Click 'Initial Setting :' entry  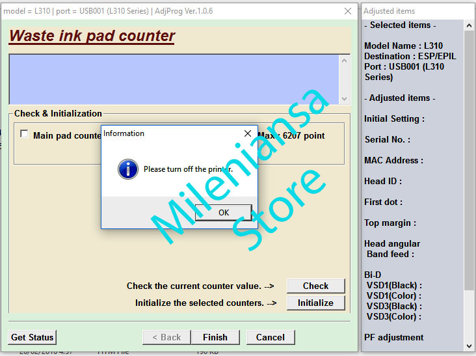click(x=394, y=118)
